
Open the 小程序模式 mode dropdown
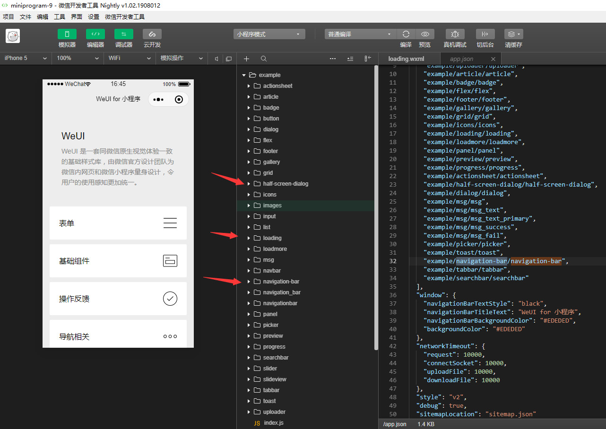(269, 34)
